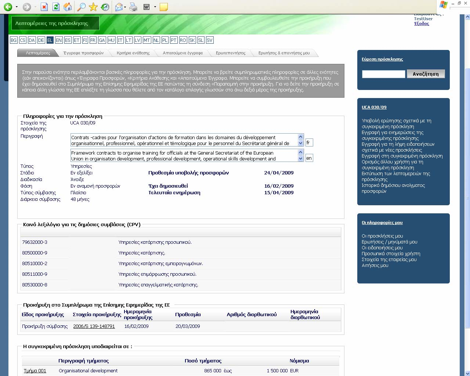Open the Απαιτούμενα έγγραφα tab
The image size is (470, 376).
(182, 53)
